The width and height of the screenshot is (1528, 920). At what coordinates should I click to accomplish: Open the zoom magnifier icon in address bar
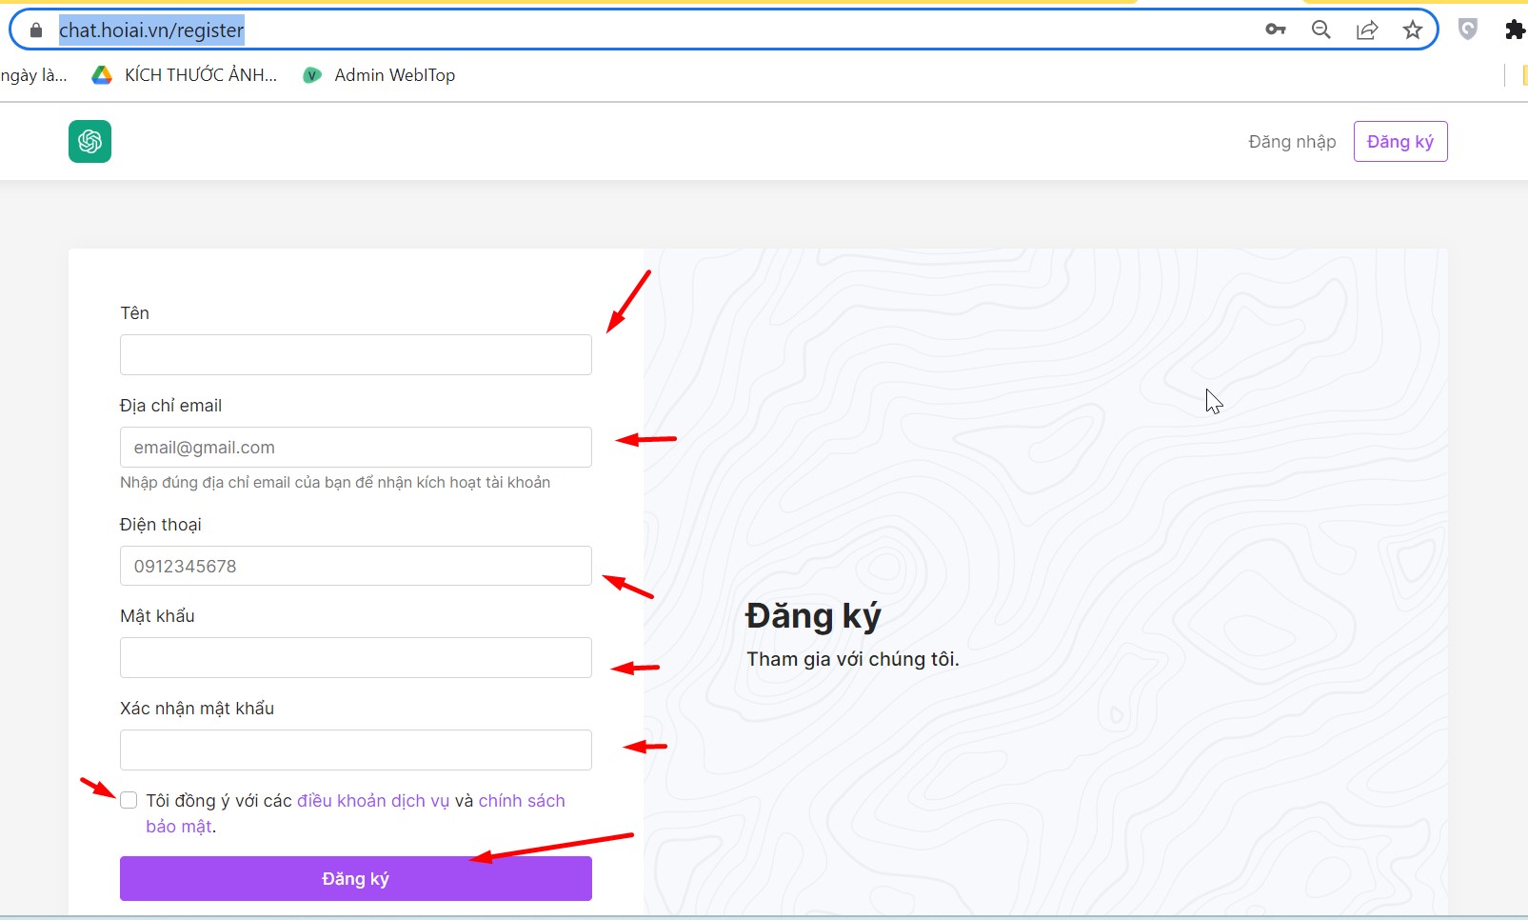tap(1320, 30)
